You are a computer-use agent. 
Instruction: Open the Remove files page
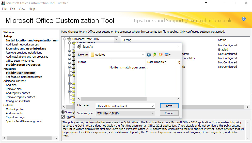pyautogui.click(x=14, y=89)
